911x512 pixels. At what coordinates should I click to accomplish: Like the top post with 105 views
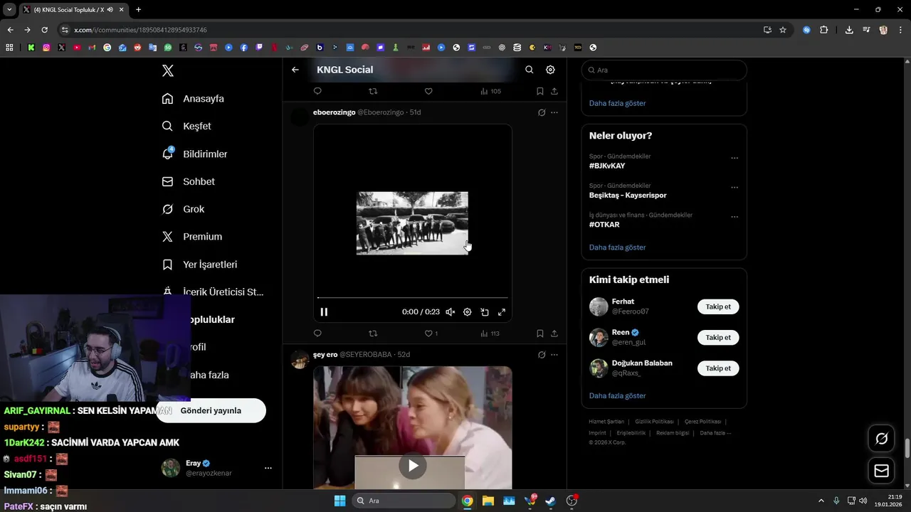coord(428,91)
